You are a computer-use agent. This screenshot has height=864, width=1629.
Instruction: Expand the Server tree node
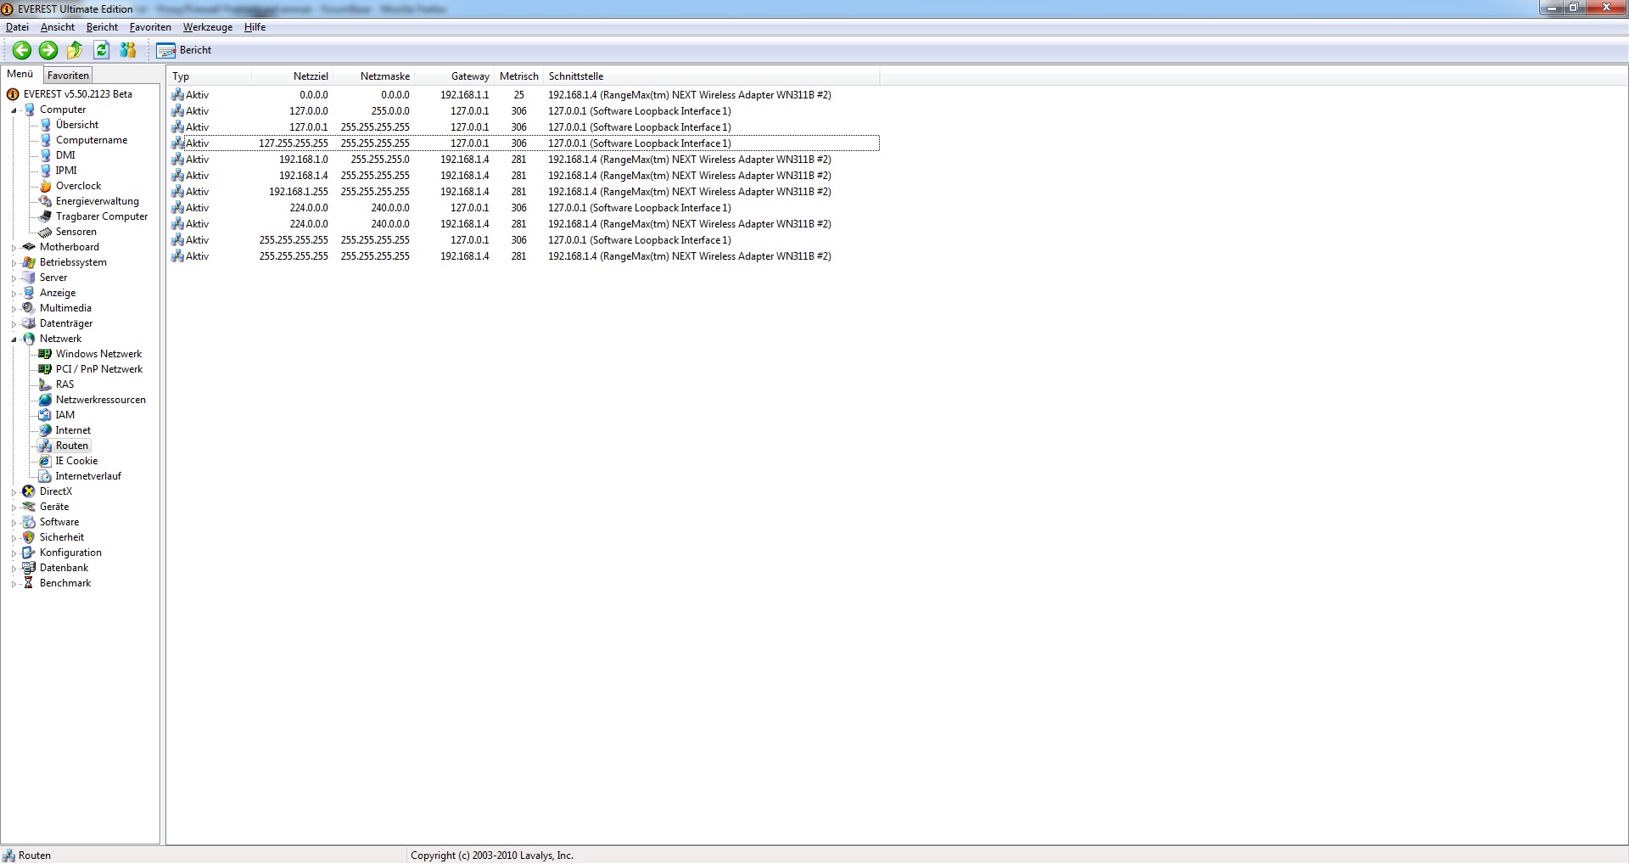pyautogui.click(x=14, y=278)
